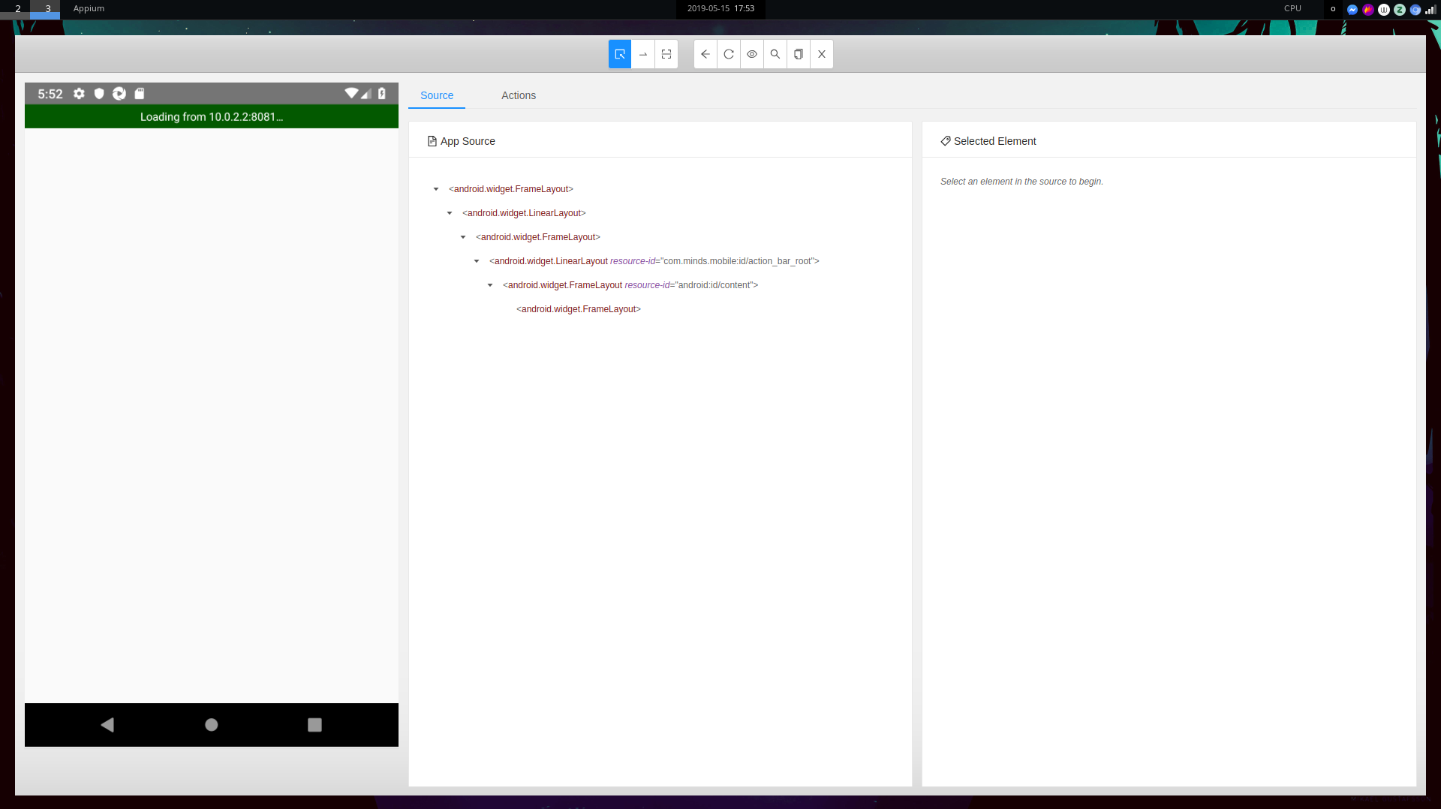1441x809 pixels.
Task: Click phone battery icon
Action: (382, 94)
